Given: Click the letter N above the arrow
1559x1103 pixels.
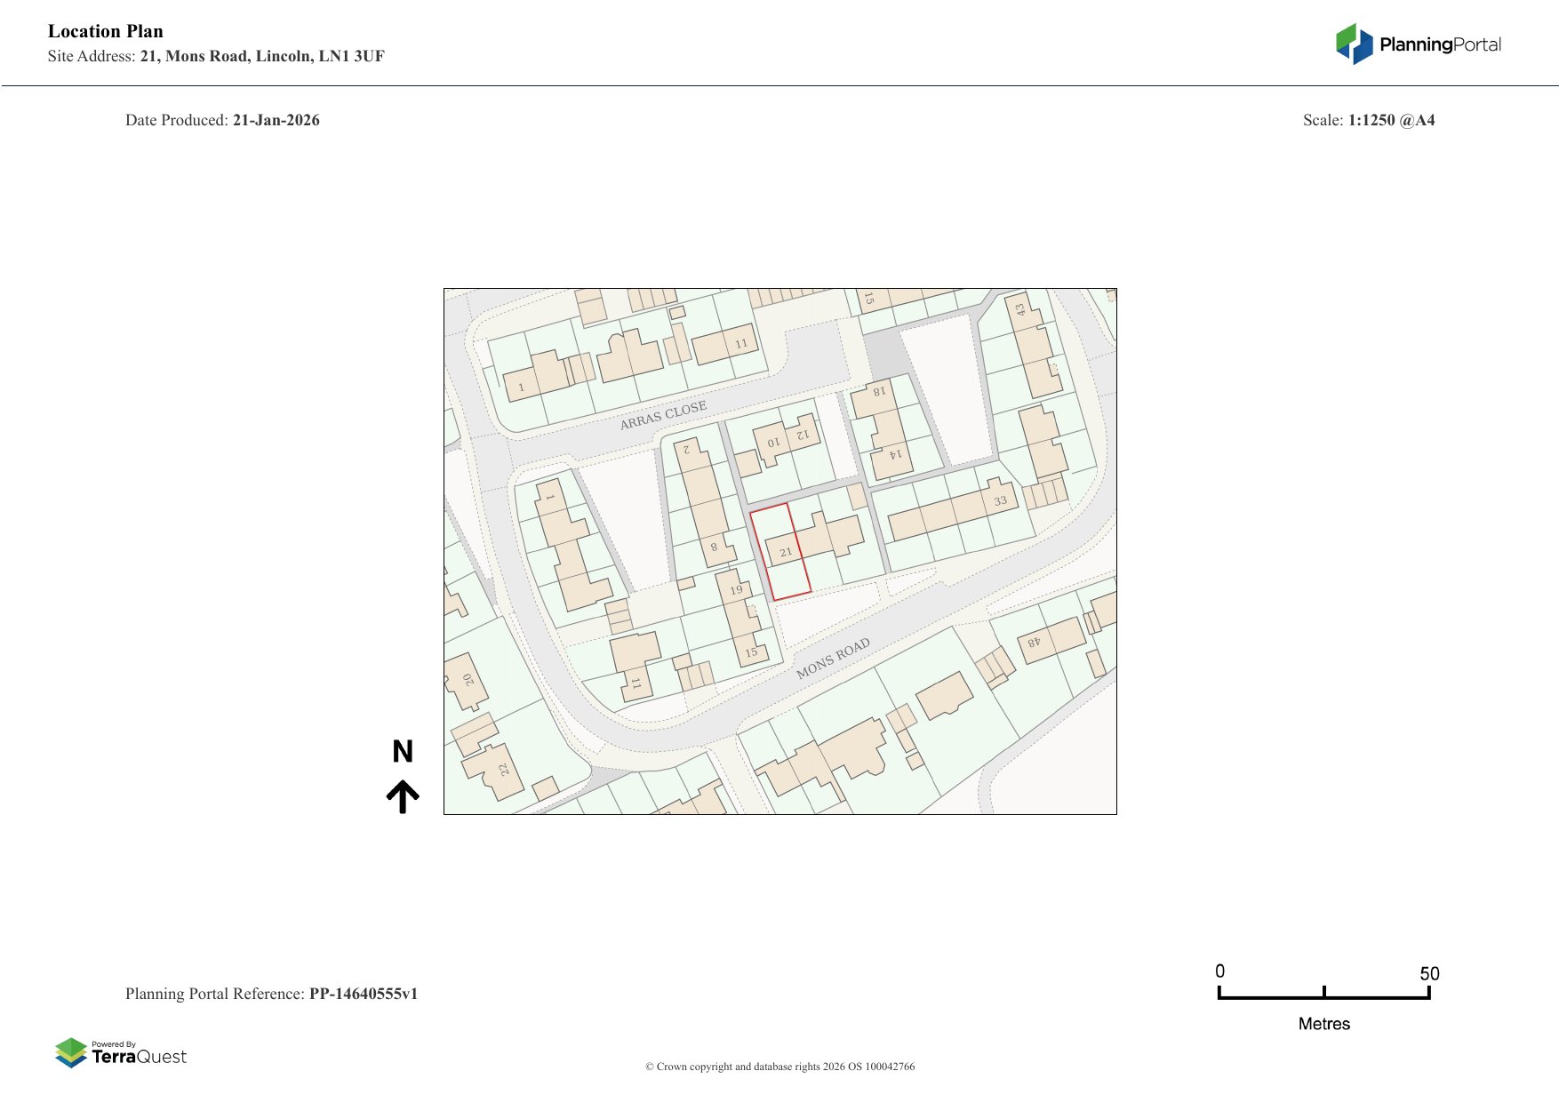Looking at the screenshot, I should (403, 752).
